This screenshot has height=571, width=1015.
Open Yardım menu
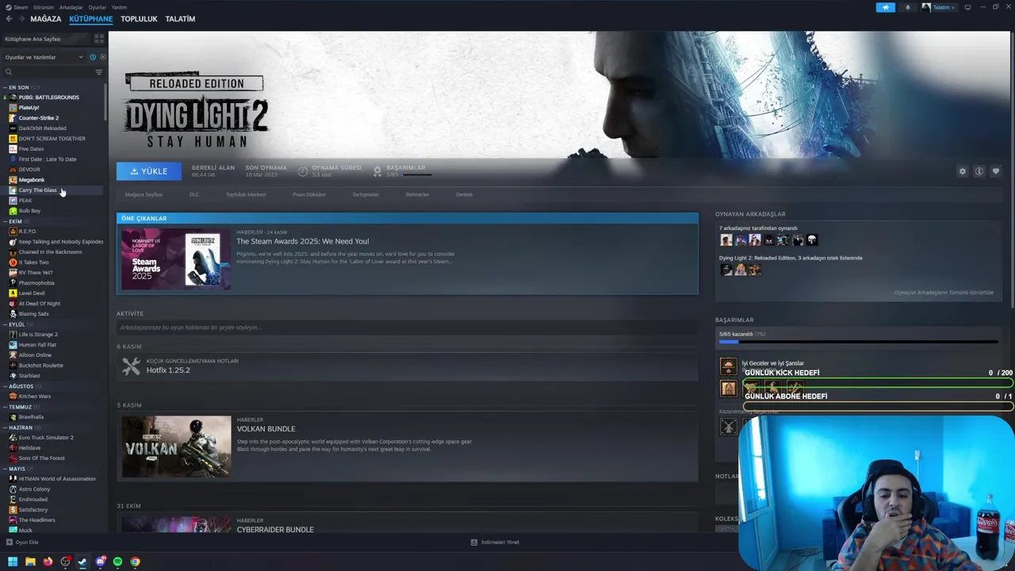pyautogui.click(x=119, y=7)
